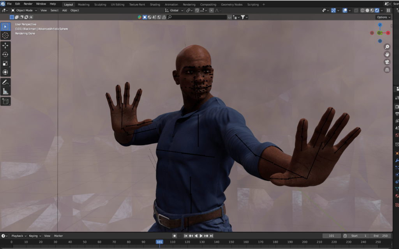Switch to the Sculpting workspace tab
The width and height of the screenshot is (399, 249).
[x=100, y=4]
